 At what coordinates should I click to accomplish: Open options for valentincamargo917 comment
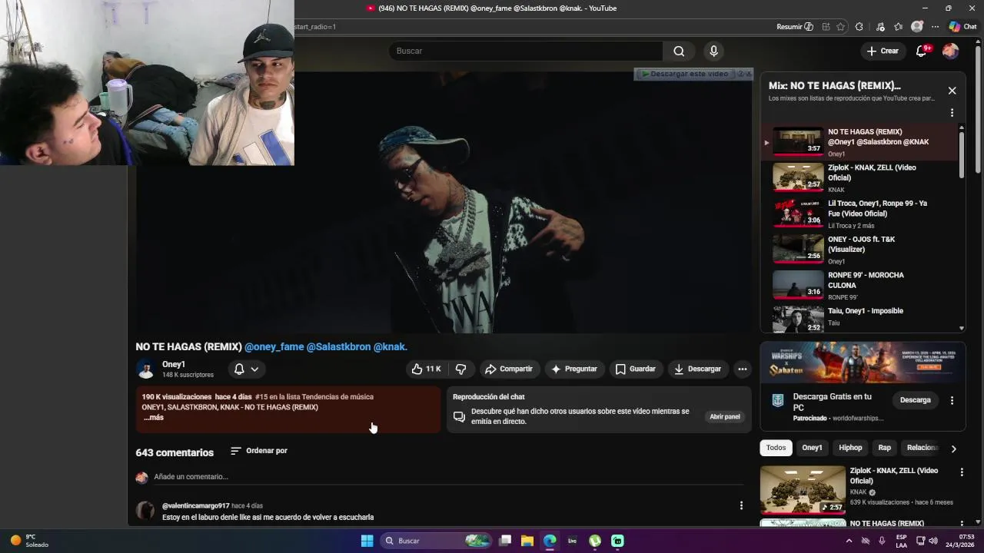pyautogui.click(x=741, y=505)
